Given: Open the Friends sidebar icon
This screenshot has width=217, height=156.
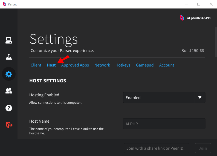Looking at the screenshot, I should (x=9, y=91).
